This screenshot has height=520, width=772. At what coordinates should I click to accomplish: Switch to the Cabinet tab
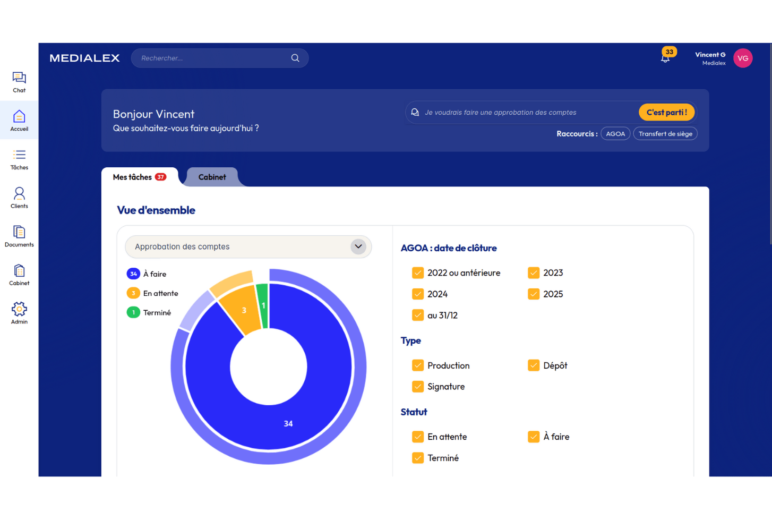(x=212, y=177)
